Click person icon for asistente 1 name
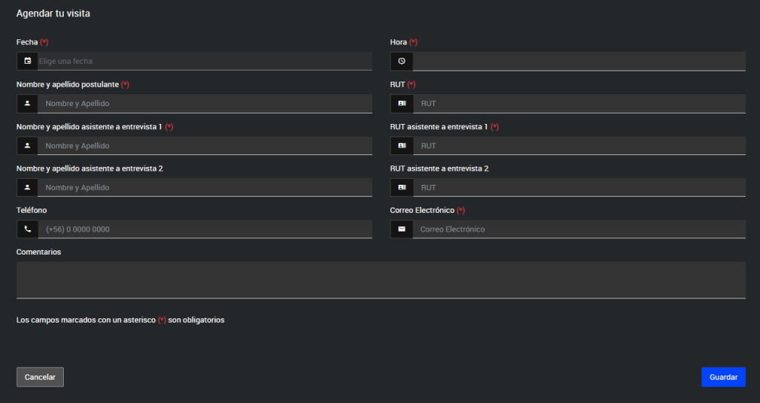This screenshot has height=403, width=760. (27, 145)
